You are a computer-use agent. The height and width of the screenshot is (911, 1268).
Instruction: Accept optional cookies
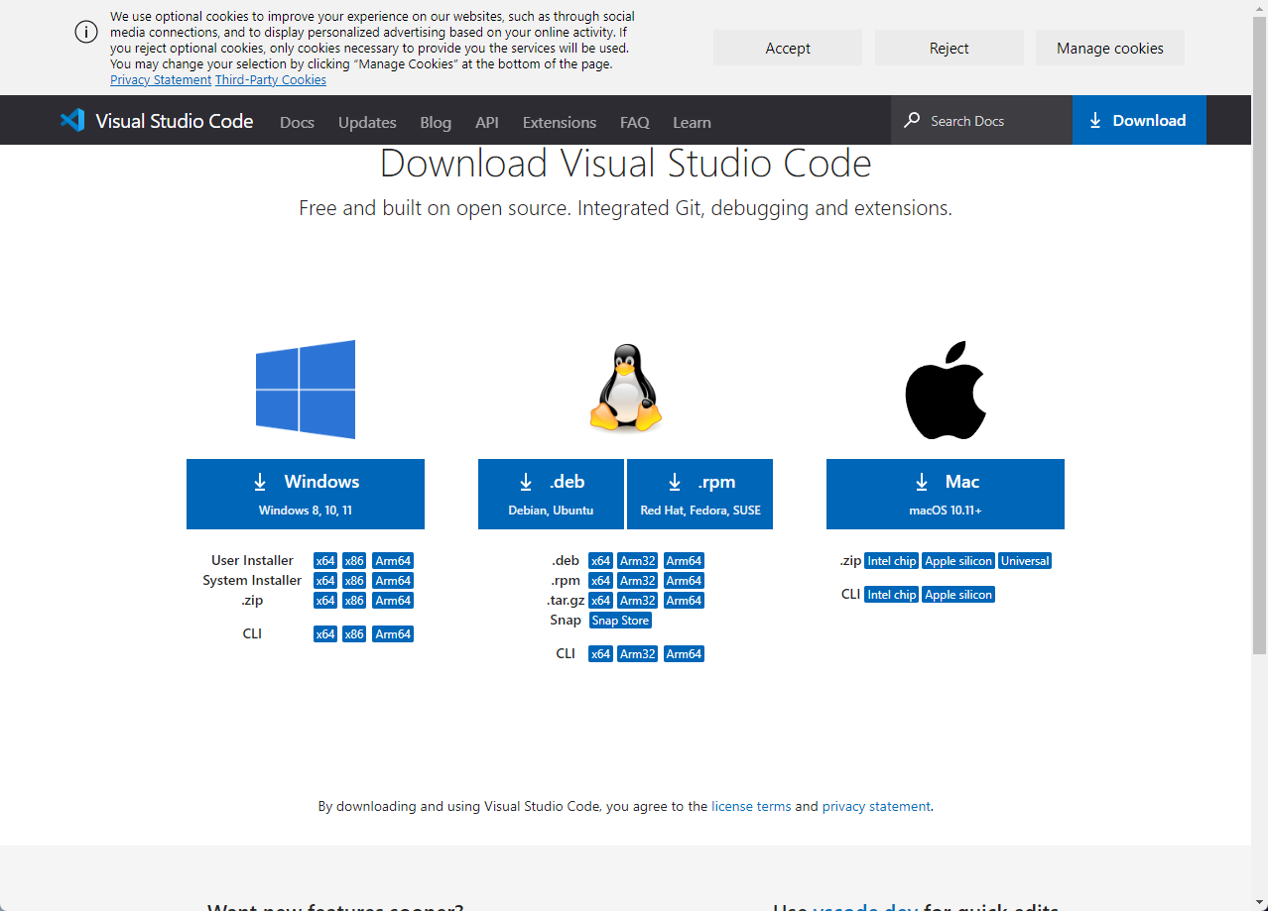tap(788, 48)
